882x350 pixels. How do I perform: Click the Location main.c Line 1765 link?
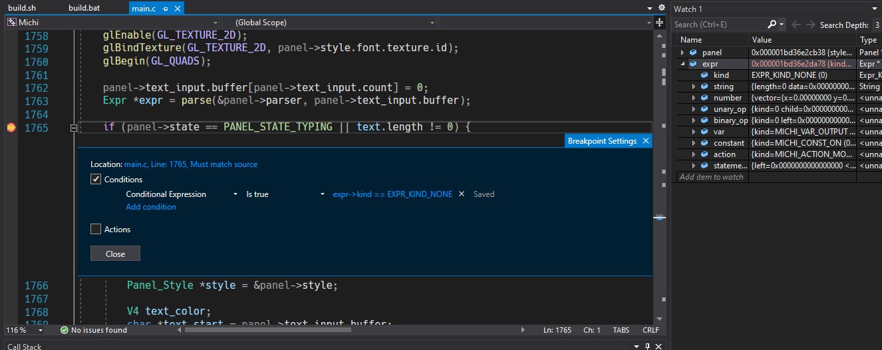[191, 164]
